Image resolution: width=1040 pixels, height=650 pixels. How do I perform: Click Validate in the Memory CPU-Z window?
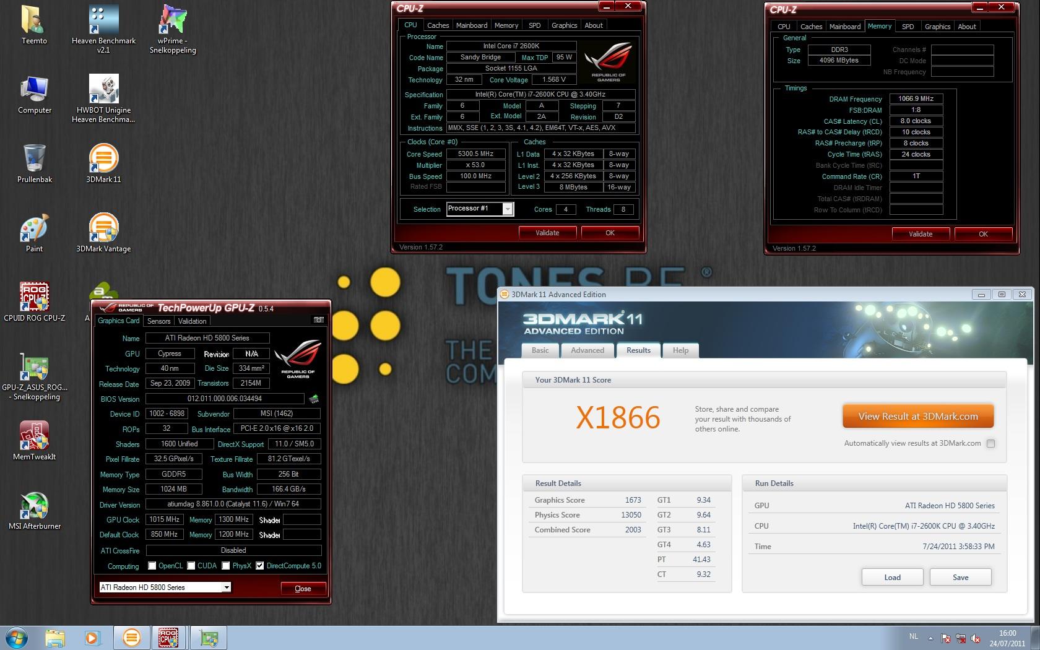point(921,234)
